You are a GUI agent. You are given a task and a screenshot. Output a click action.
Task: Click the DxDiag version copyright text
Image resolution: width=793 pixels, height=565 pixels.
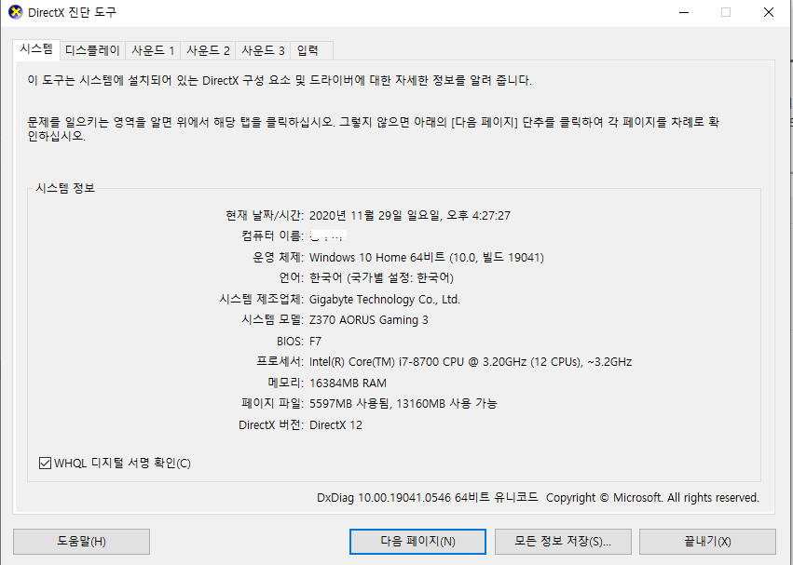coord(538,498)
